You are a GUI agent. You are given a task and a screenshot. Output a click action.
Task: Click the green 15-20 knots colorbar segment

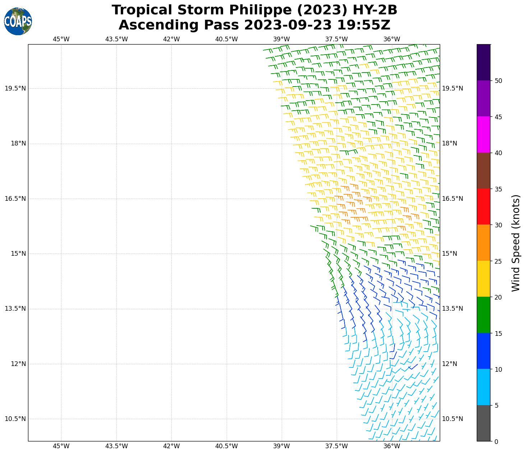click(483, 315)
